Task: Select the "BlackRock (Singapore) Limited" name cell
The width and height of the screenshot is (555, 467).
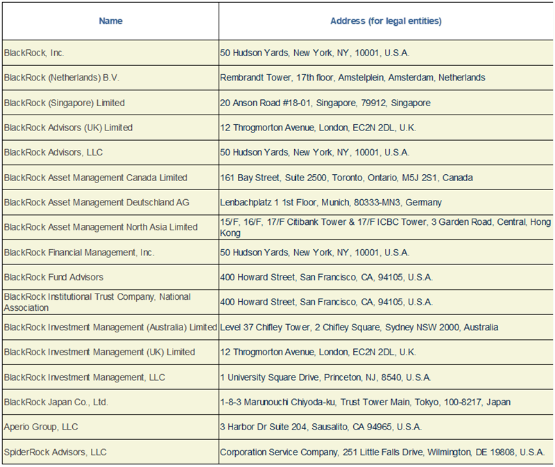Action: 110,103
